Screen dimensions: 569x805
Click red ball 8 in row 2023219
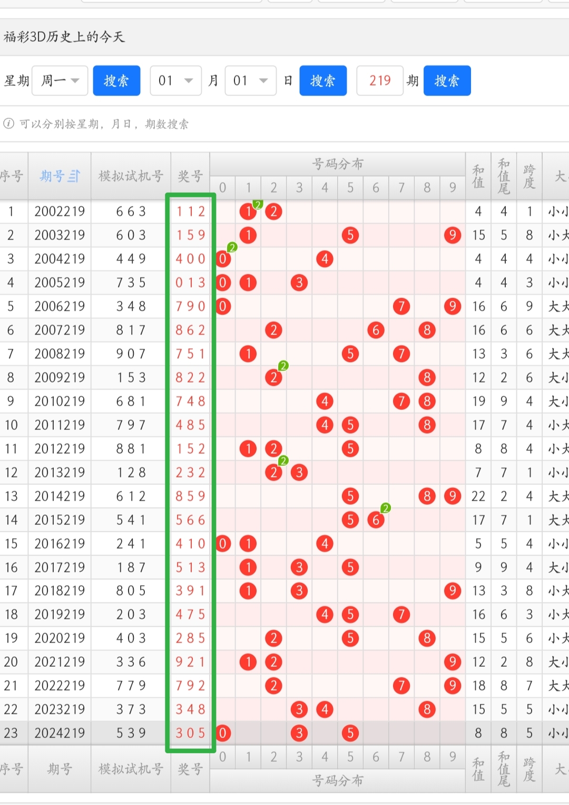427,710
